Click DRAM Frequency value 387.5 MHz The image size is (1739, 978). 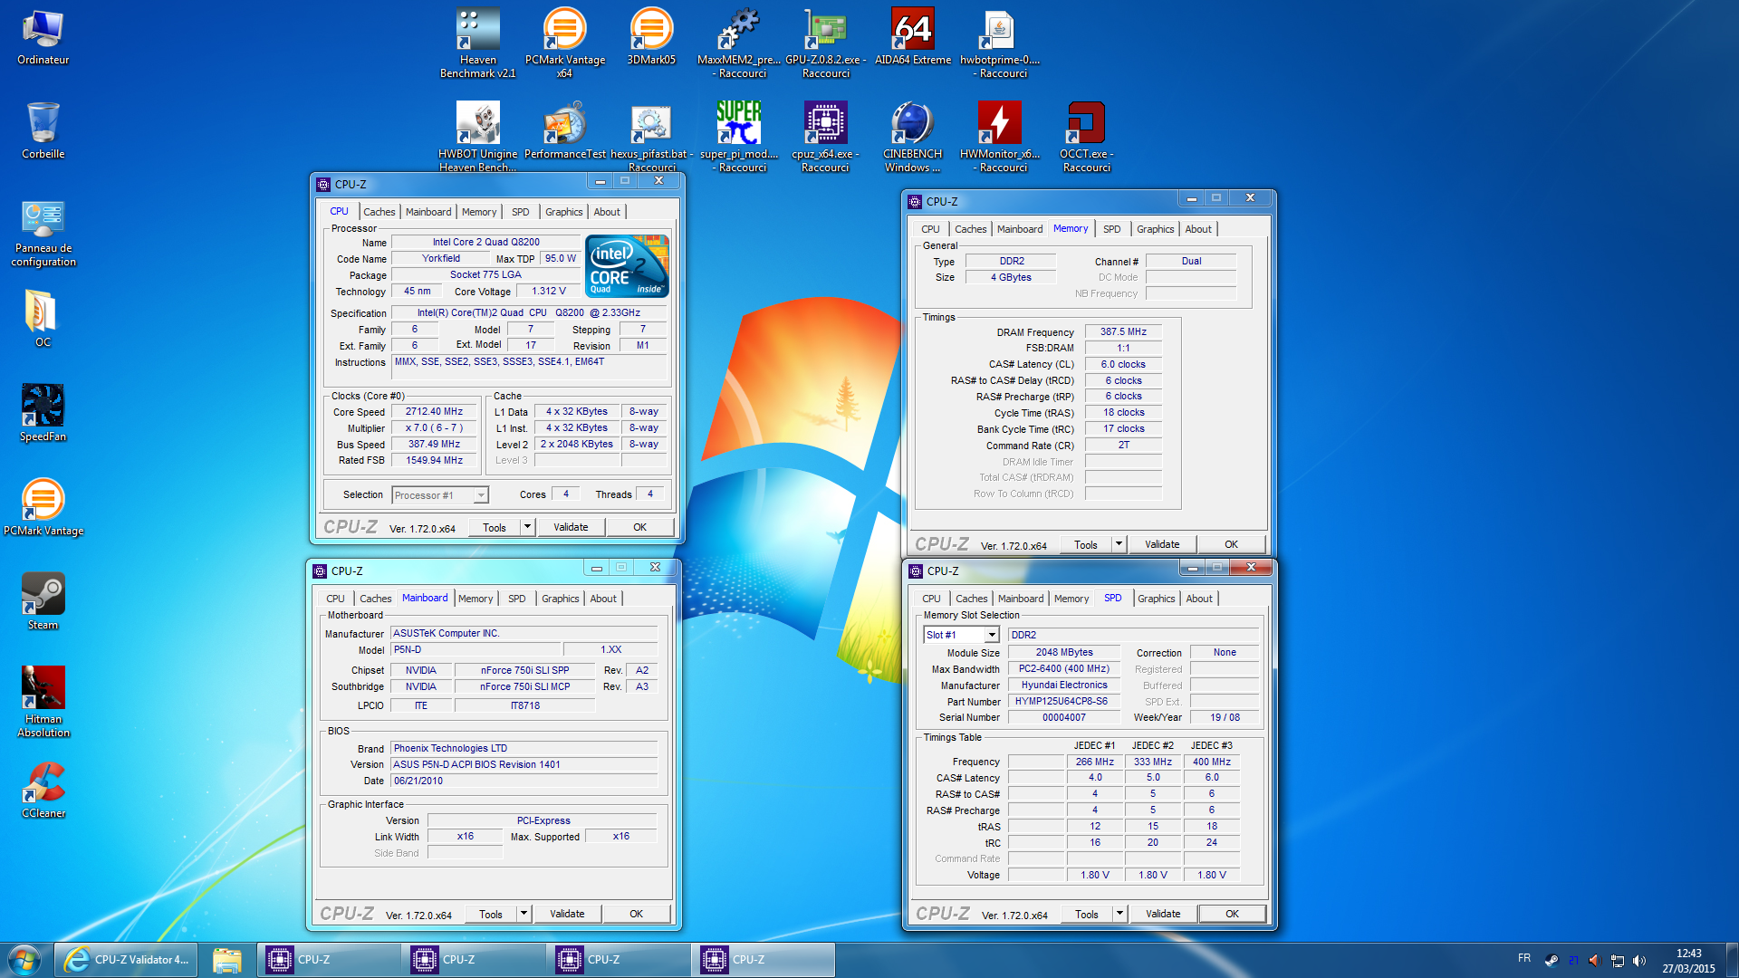[x=1123, y=331]
